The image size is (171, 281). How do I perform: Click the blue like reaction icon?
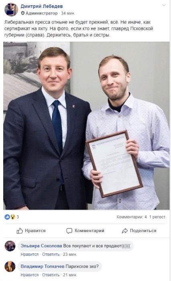(x=7, y=217)
